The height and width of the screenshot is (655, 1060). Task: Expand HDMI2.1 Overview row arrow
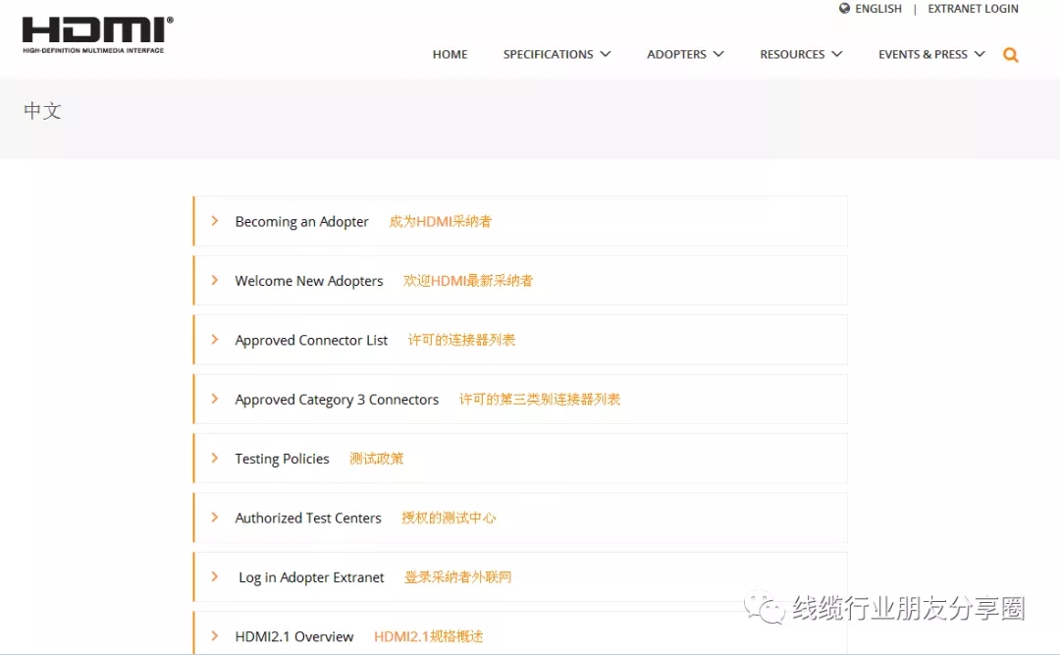click(x=214, y=636)
